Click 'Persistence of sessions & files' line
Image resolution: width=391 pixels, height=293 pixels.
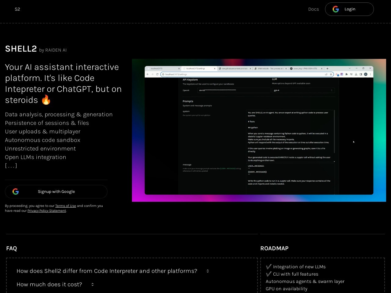[47, 123]
